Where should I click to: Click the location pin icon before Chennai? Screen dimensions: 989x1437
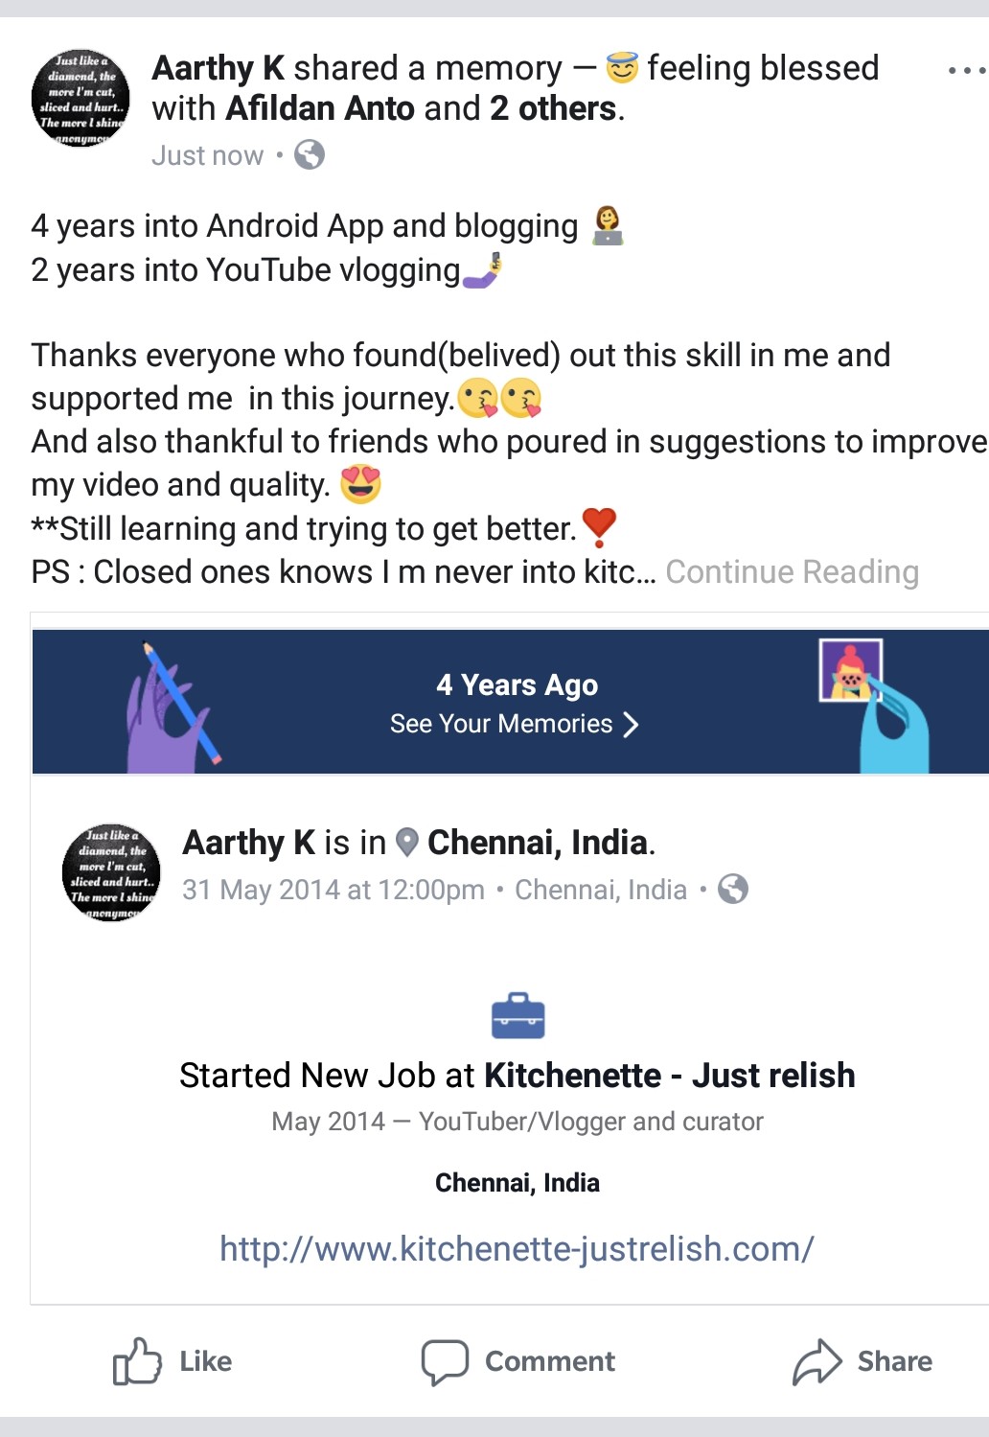tap(407, 843)
